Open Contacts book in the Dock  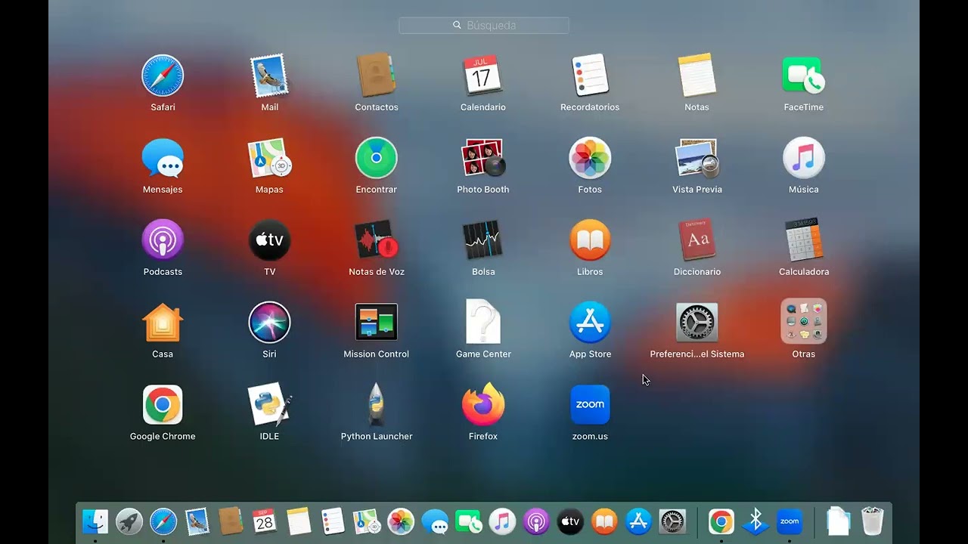click(x=231, y=521)
